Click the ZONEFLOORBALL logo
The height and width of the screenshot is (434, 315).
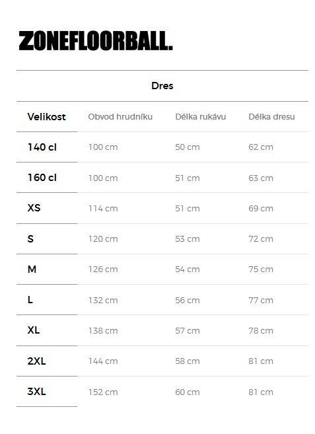click(x=96, y=41)
